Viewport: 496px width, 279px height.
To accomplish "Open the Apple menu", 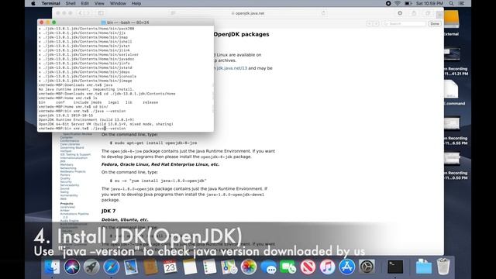I will pos(33,3).
